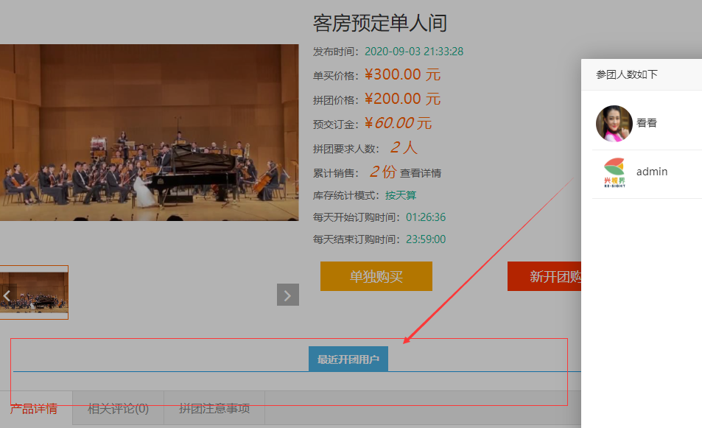Select the admin username in the member list

pos(652,172)
